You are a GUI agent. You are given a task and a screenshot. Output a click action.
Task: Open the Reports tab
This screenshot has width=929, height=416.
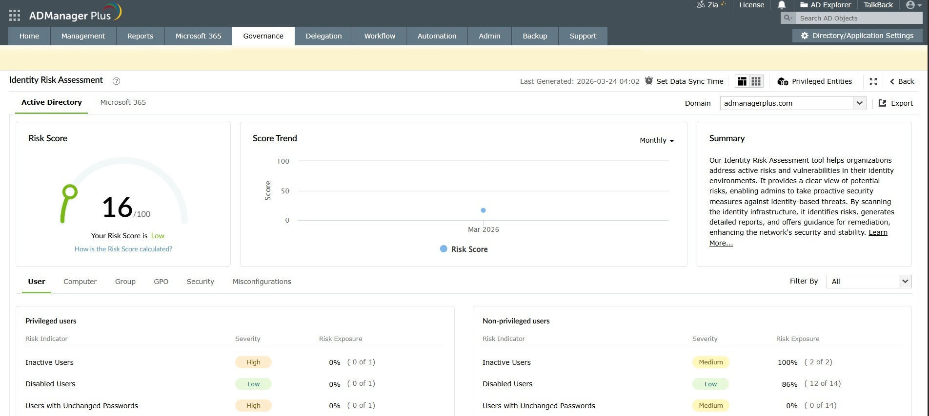pos(140,36)
